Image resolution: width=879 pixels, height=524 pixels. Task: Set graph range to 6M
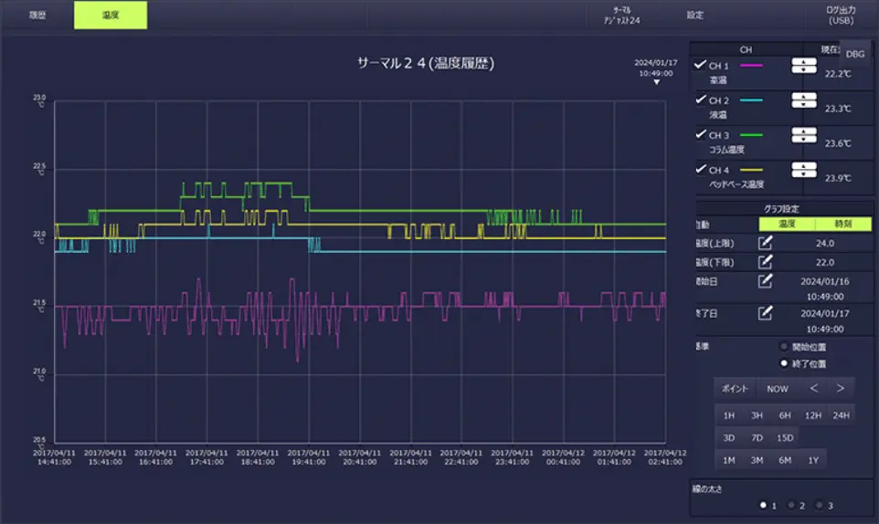pyautogui.click(x=785, y=460)
